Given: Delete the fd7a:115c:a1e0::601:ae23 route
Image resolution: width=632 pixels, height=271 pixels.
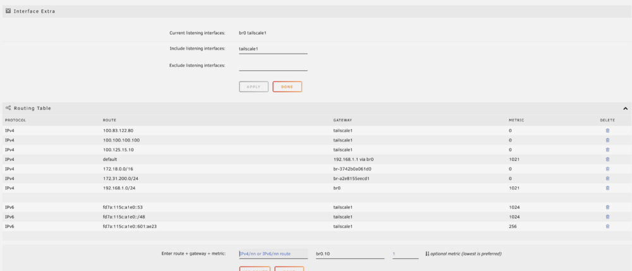Looking at the screenshot, I should (607, 226).
